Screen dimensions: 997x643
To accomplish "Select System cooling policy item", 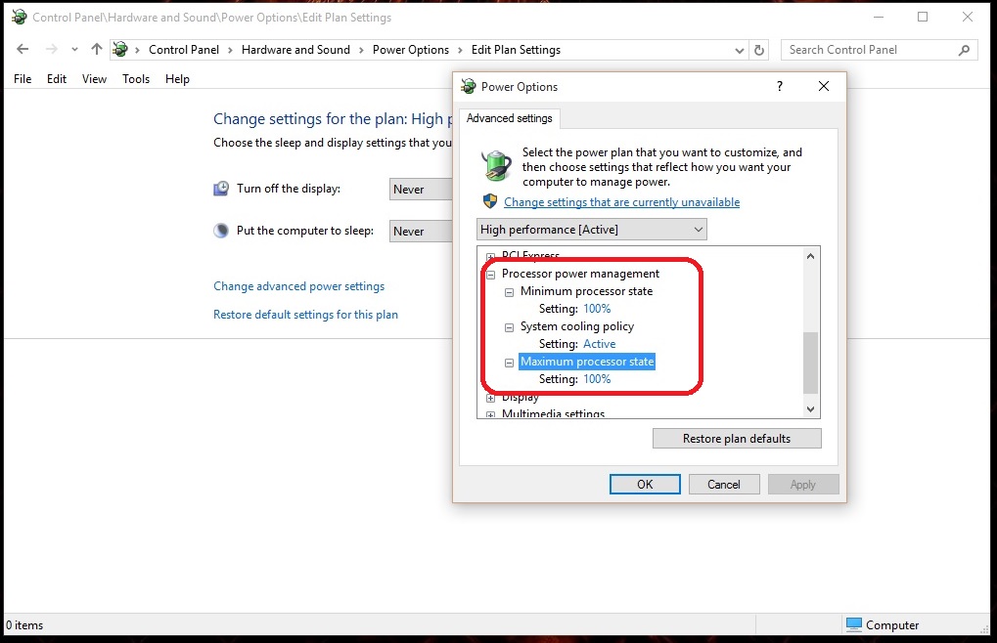I will 576,326.
